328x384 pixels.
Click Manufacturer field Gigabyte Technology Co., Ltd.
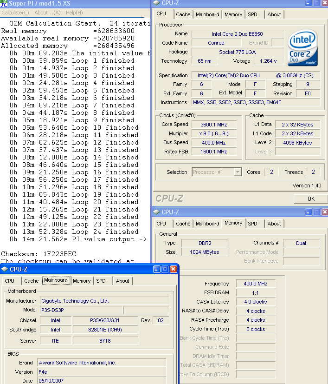104,301
